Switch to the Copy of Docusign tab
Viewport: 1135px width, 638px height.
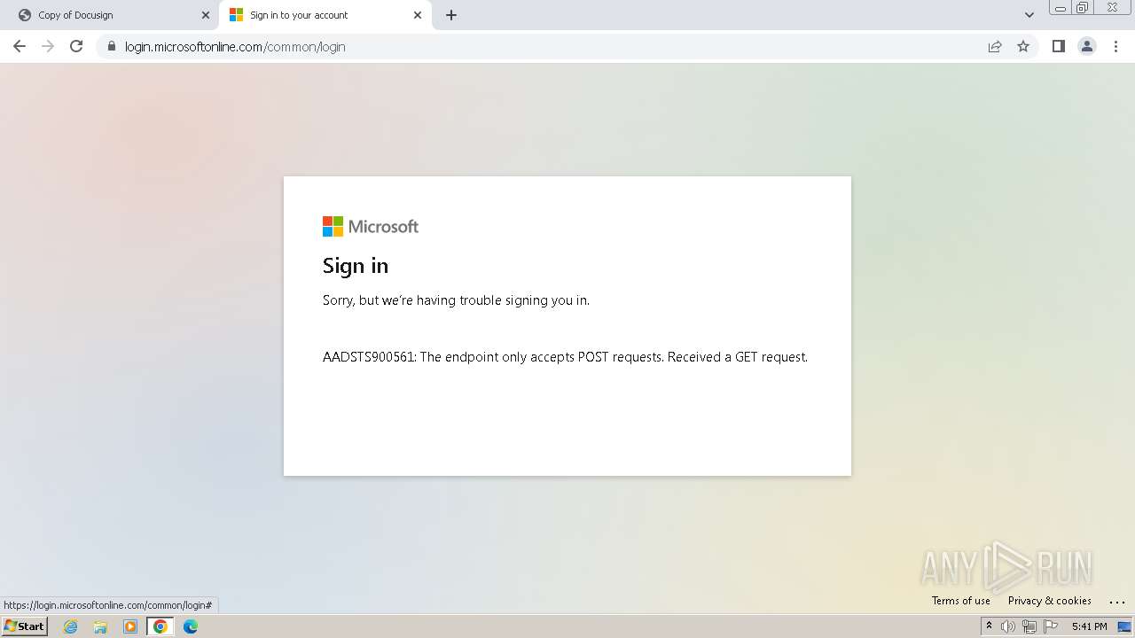point(108,15)
